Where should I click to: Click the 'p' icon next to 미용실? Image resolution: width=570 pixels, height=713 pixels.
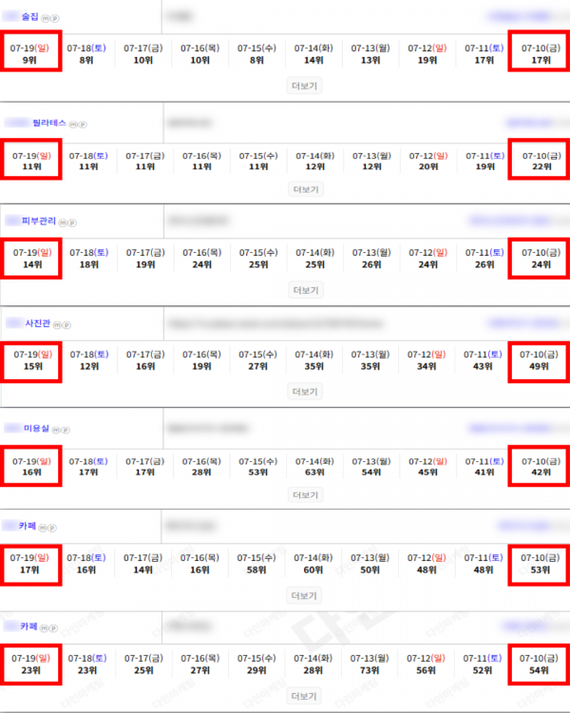pos(66,430)
